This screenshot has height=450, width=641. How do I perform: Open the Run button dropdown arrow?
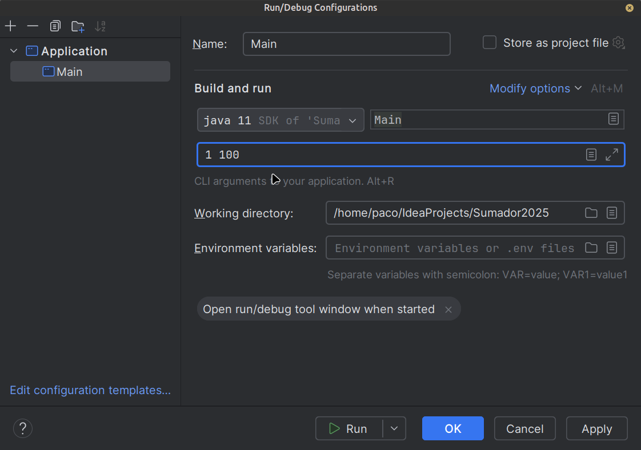pyautogui.click(x=394, y=428)
